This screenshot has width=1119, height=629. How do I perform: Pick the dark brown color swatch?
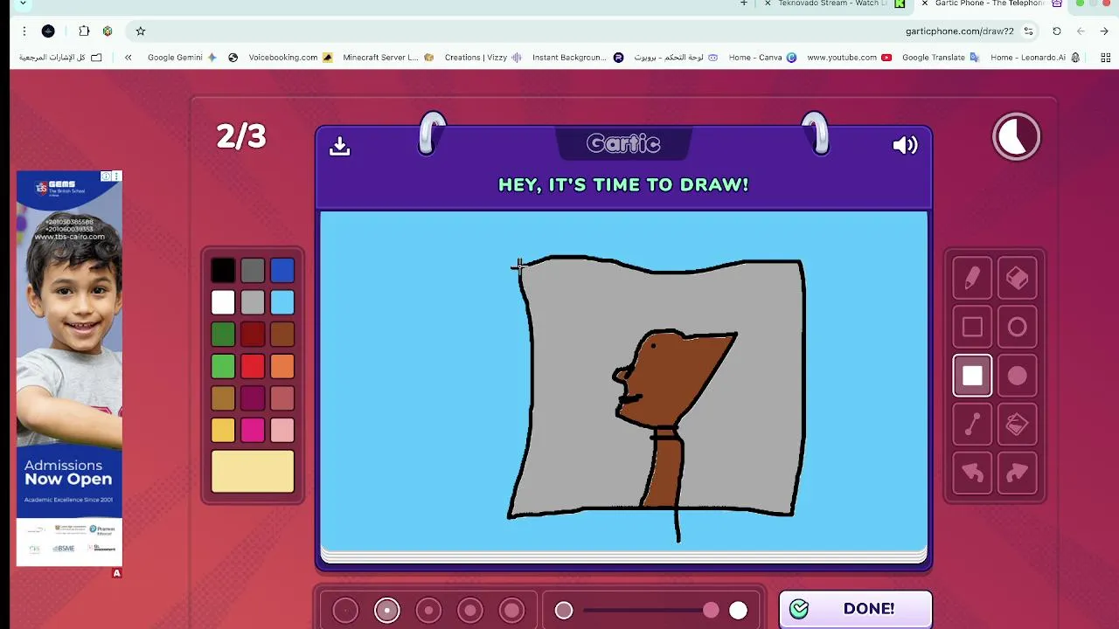(282, 334)
